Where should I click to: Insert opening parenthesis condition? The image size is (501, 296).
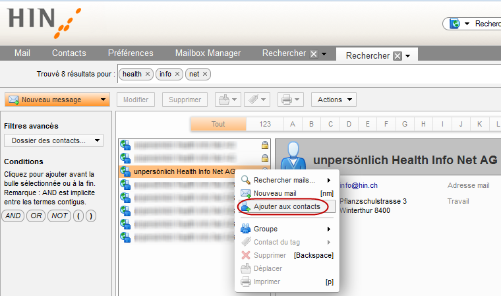click(x=78, y=216)
